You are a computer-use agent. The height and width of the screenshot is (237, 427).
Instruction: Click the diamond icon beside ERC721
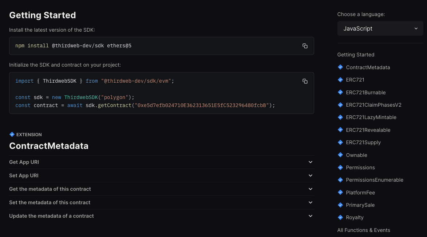tap(340, 79)
